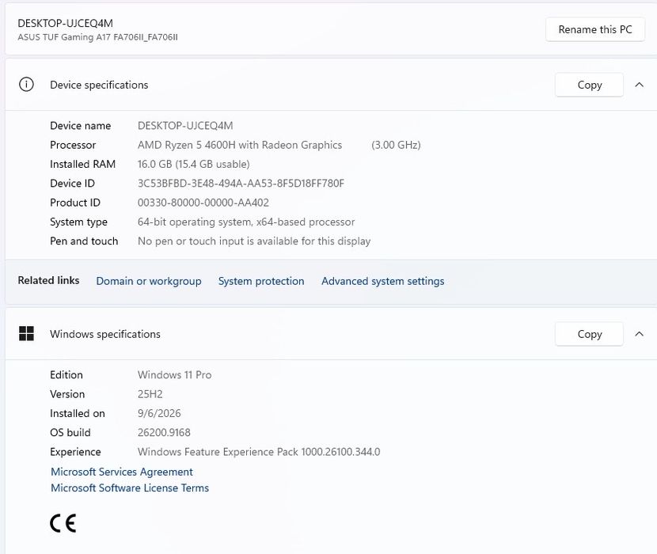Click the Windows logo icon
The height and width of the screenshot is (554, 657).
tap(26, 333)
